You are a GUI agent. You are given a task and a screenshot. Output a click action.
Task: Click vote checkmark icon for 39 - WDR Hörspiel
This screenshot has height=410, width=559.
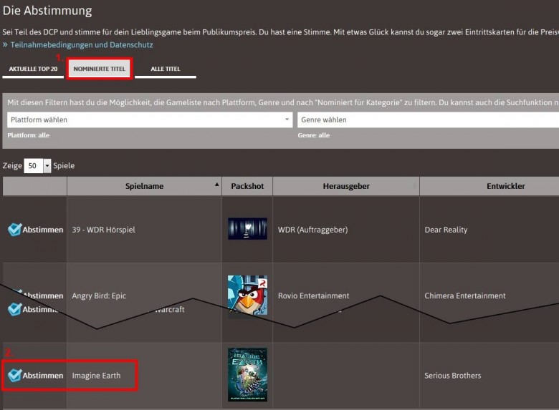pyautogui.click(x=14, y=230)
